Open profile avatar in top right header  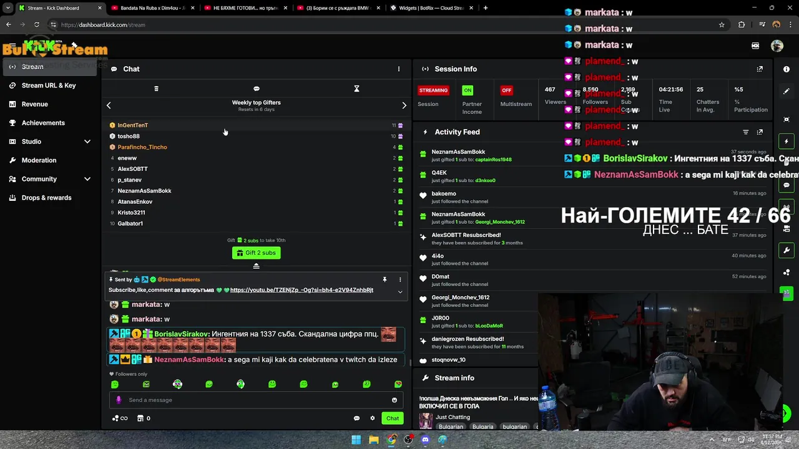777,46
